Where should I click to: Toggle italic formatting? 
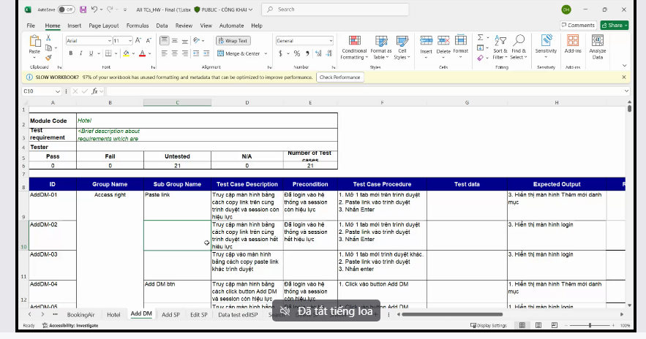[x=80, y=53]
